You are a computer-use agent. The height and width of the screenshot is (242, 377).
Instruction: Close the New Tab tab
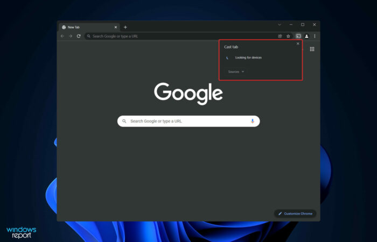pos(116,27)
